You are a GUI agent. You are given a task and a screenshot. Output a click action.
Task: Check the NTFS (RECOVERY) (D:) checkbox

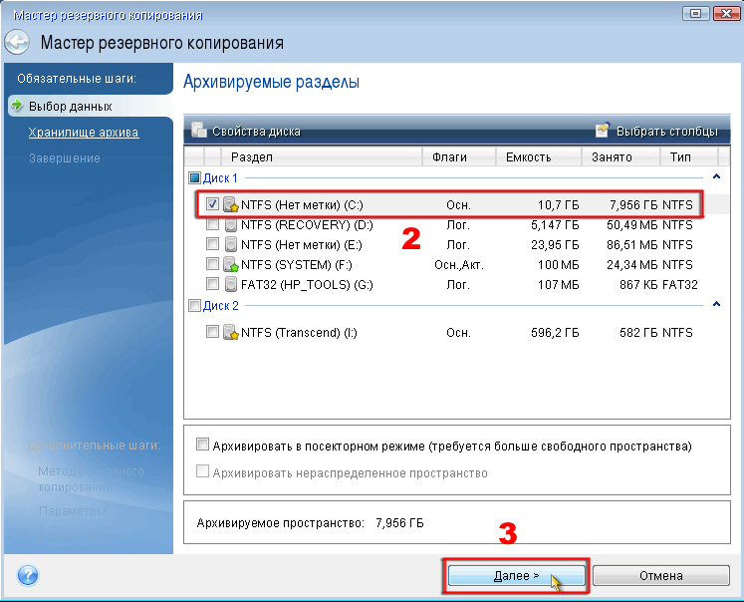point(212,224)
